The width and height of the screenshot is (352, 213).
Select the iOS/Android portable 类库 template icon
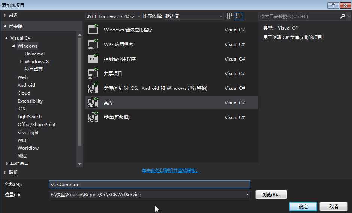coord(93,88)
